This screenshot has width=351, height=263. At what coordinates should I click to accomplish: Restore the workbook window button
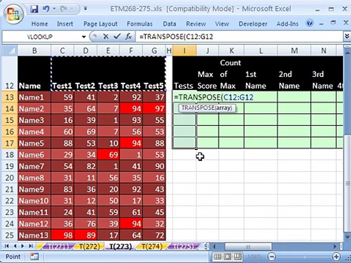(333, 23)
